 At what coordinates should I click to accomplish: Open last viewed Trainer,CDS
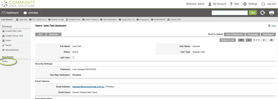coord(174,19)
